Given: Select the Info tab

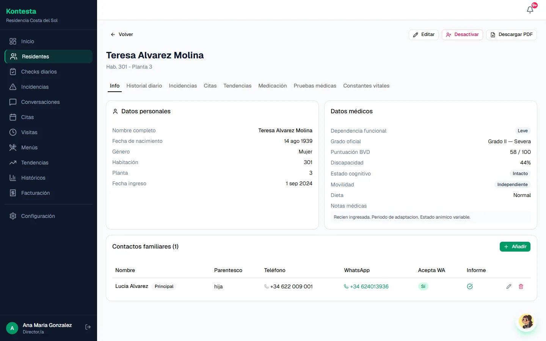Looking at the screenshot, I should (115, 86).
